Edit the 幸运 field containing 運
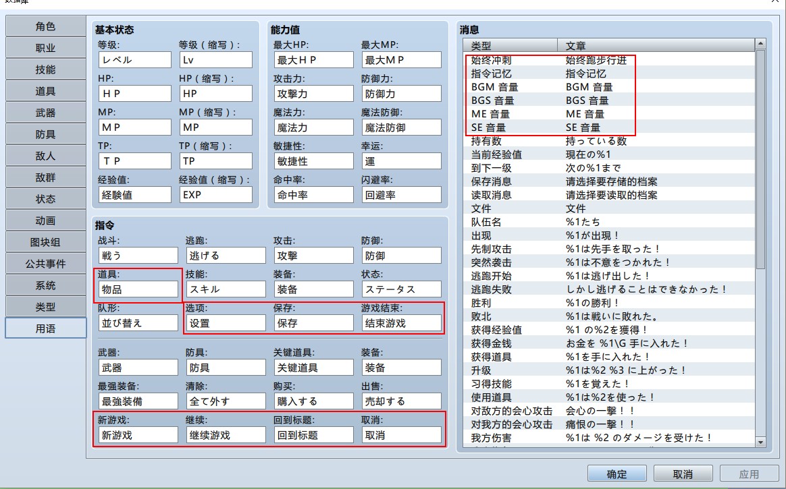Image resolution: width=786 pixels, height=489 pixels. click(402, 161)
